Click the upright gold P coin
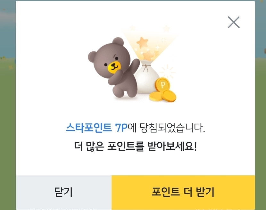Screen dimensions: 266x210 tap(162, 84)
